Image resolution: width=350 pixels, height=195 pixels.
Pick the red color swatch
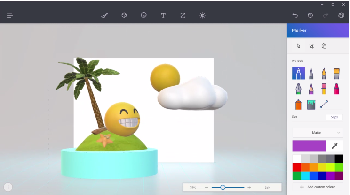297,167
